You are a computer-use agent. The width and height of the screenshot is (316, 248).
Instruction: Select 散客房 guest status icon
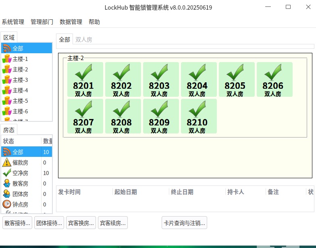coord(7,183)
